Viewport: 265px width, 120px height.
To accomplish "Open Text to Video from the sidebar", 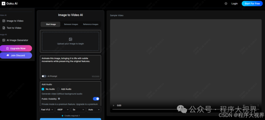I will [x=14, y=28].
